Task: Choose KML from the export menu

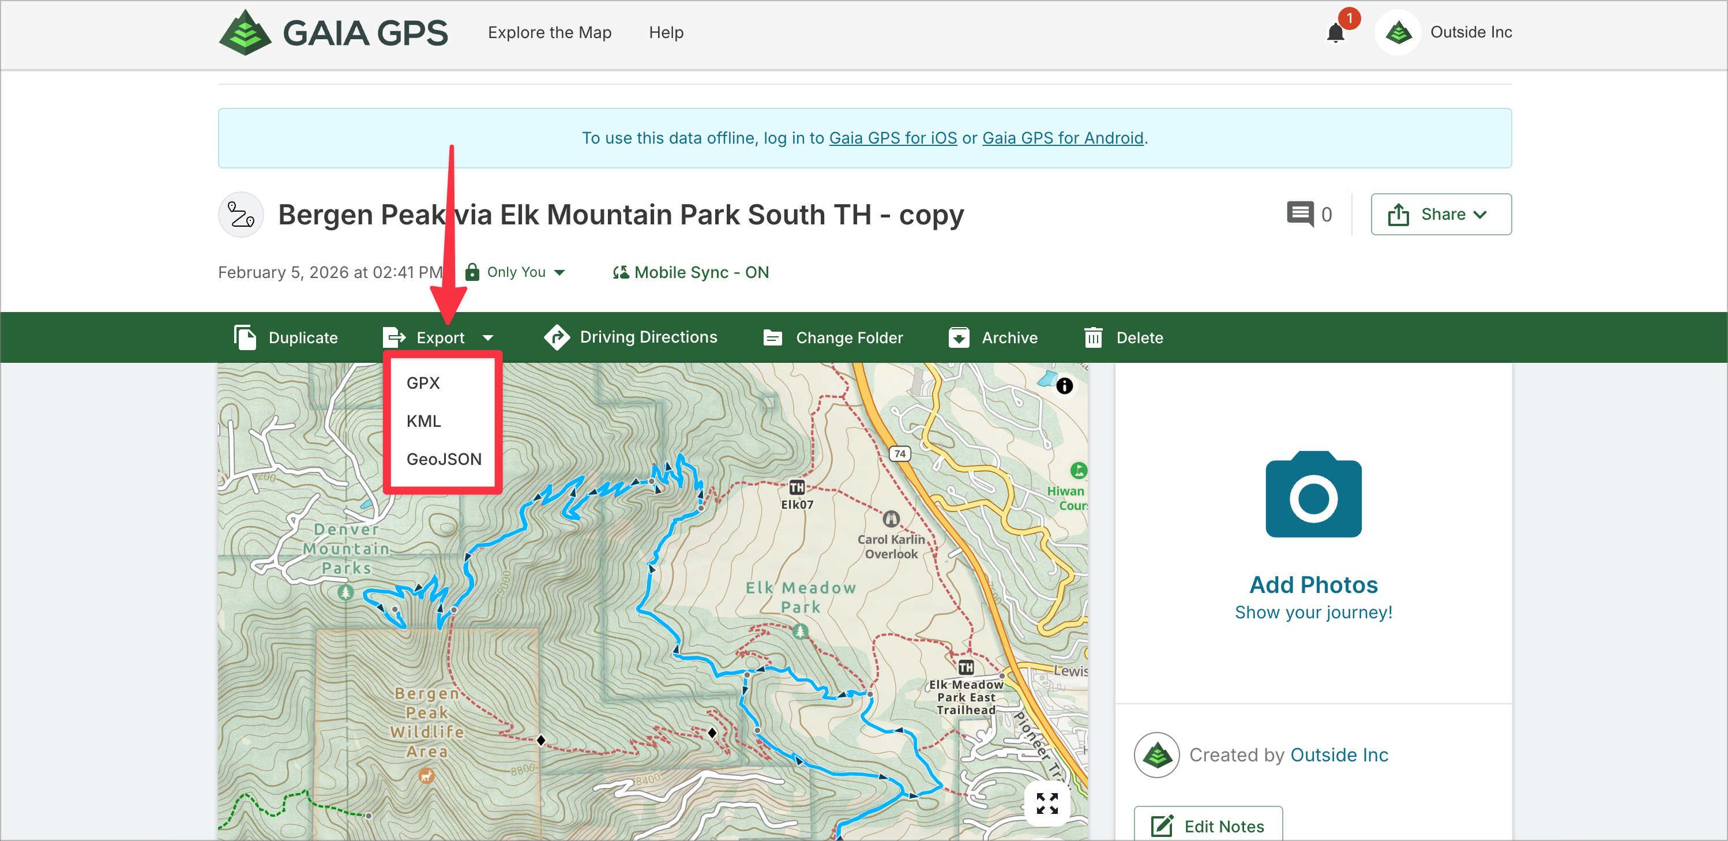Action: [x=423, y=421]
